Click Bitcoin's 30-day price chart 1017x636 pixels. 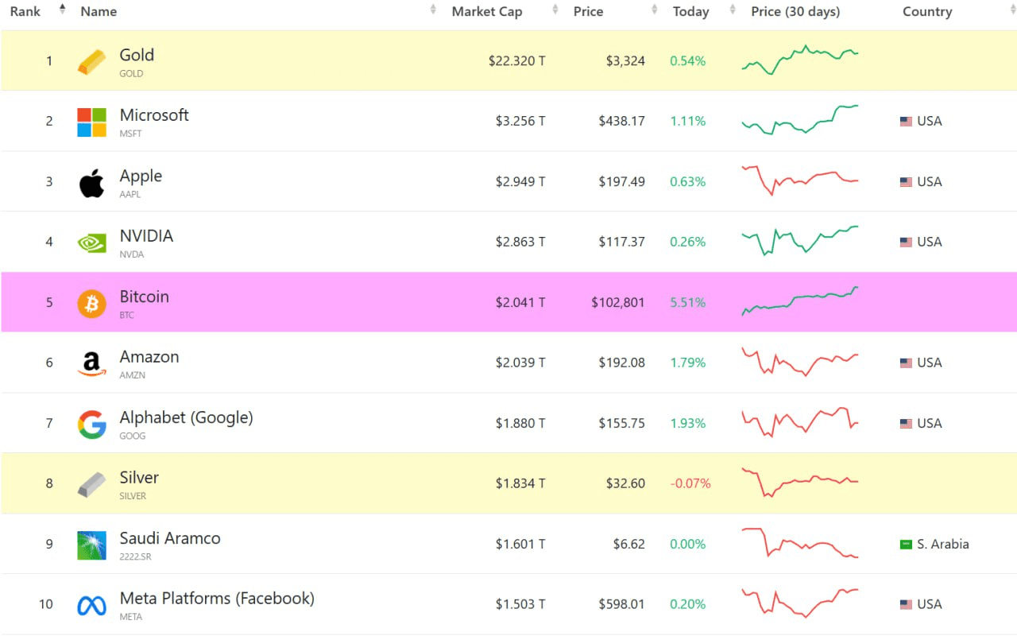click(800, 301)
